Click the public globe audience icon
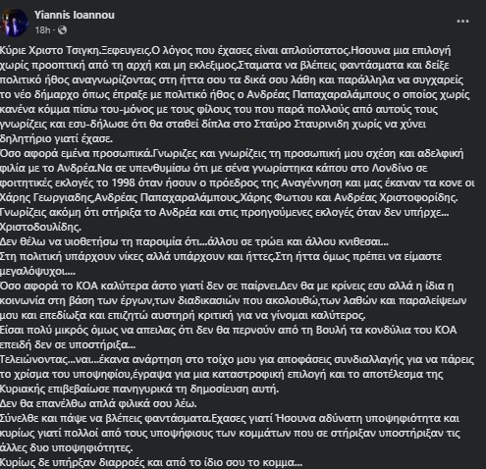 62,30
